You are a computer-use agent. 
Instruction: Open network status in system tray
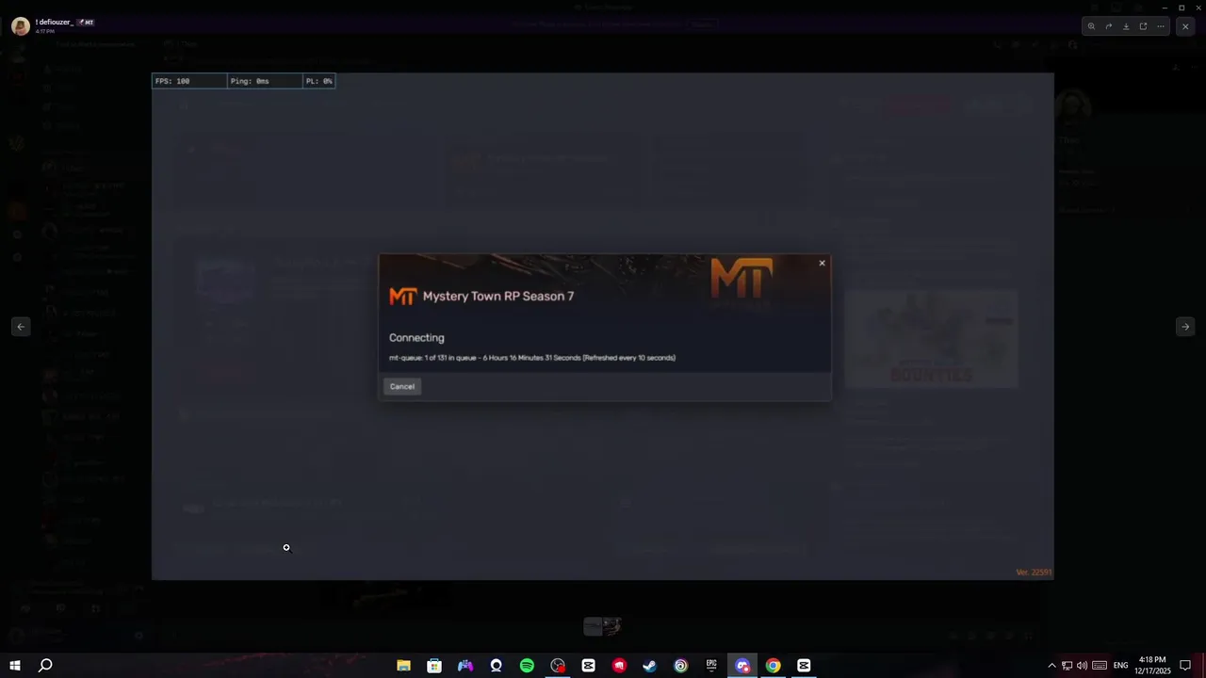[x=1067, y=666]
